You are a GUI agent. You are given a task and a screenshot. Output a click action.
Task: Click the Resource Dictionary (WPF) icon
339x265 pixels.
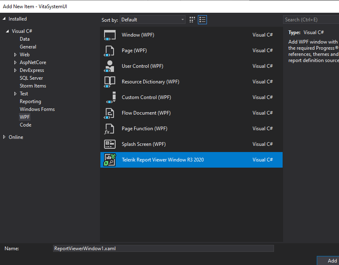pyautogui.click(x=109, y=82)
